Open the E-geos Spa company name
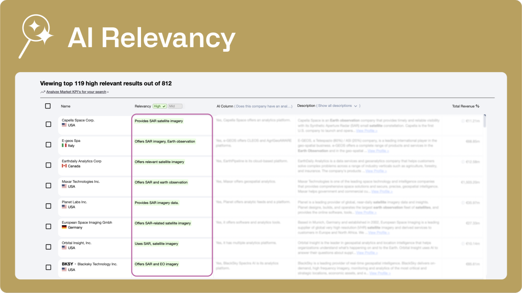 click(x=71, y=141)
